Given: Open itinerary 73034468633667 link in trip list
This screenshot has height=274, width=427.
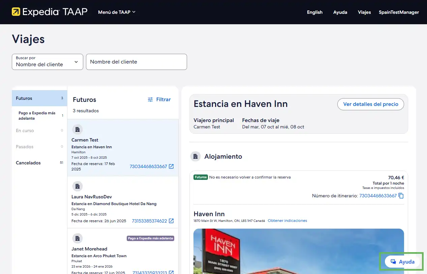Looking at the screenshot, I should [x=148, y=166].
